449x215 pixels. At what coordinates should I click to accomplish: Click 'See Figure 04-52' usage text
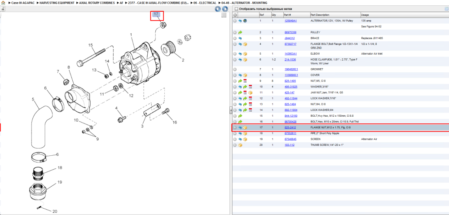pyautogui.click(x=371, y=26)
